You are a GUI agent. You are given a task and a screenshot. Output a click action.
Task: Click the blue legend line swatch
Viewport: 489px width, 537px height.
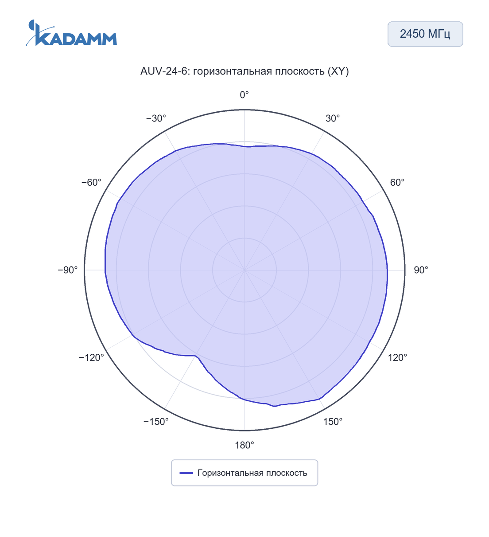pos(186,473)
